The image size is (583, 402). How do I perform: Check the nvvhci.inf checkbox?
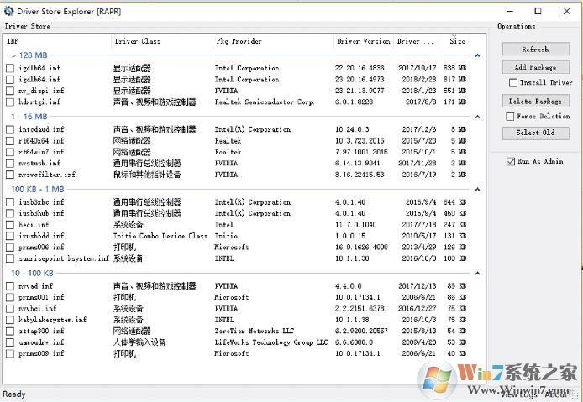coord(10,308)
